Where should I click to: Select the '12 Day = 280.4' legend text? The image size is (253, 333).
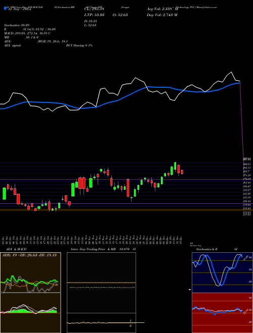pyautogui.click(x=19, y=9)
